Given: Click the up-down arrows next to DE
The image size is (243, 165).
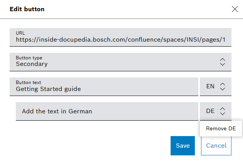Looking at the screenshot, I should [x=222, y=111].
